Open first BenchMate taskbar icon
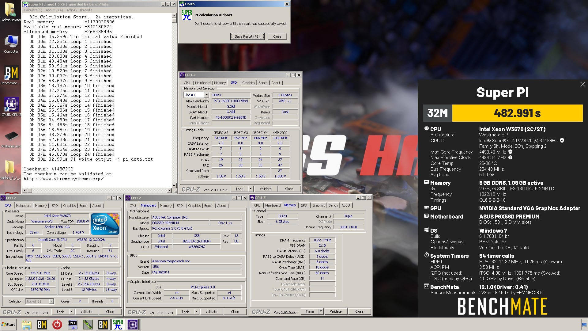Screen dimensions: 588x331 (x=42, y=325)
